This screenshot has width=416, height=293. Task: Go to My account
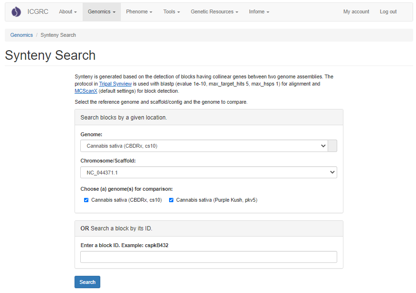(x=356, y=12)
